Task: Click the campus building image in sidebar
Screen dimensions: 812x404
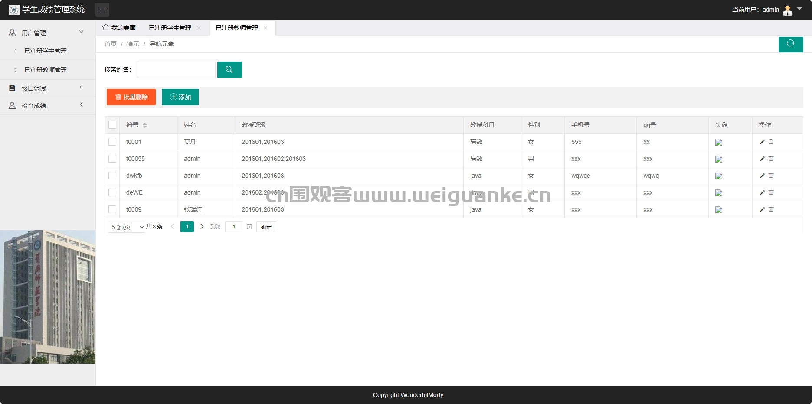Action: pos(48,297)
